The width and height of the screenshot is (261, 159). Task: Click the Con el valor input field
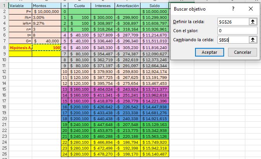coord(237,31)
